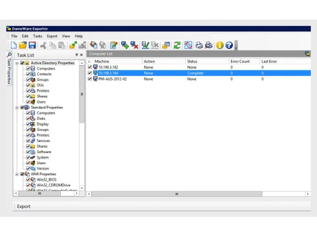Image resolution: width=317 pixels, height=237 pixels.
Task: Collapse Active Directory Properties tree node
Action: [17, 63]
